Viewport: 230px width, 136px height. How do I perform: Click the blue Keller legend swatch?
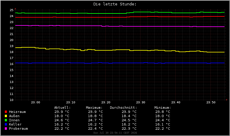click(6, 124)
